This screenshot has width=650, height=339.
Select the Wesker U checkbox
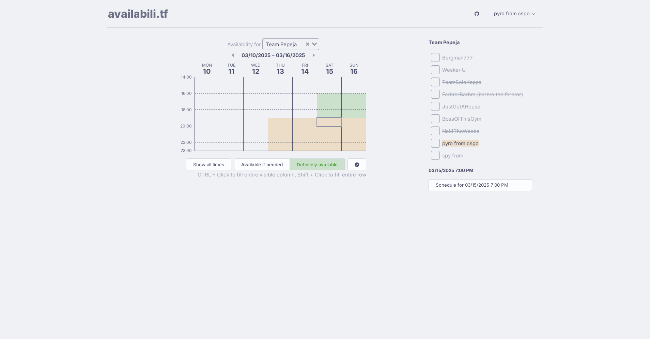[435, 70]
